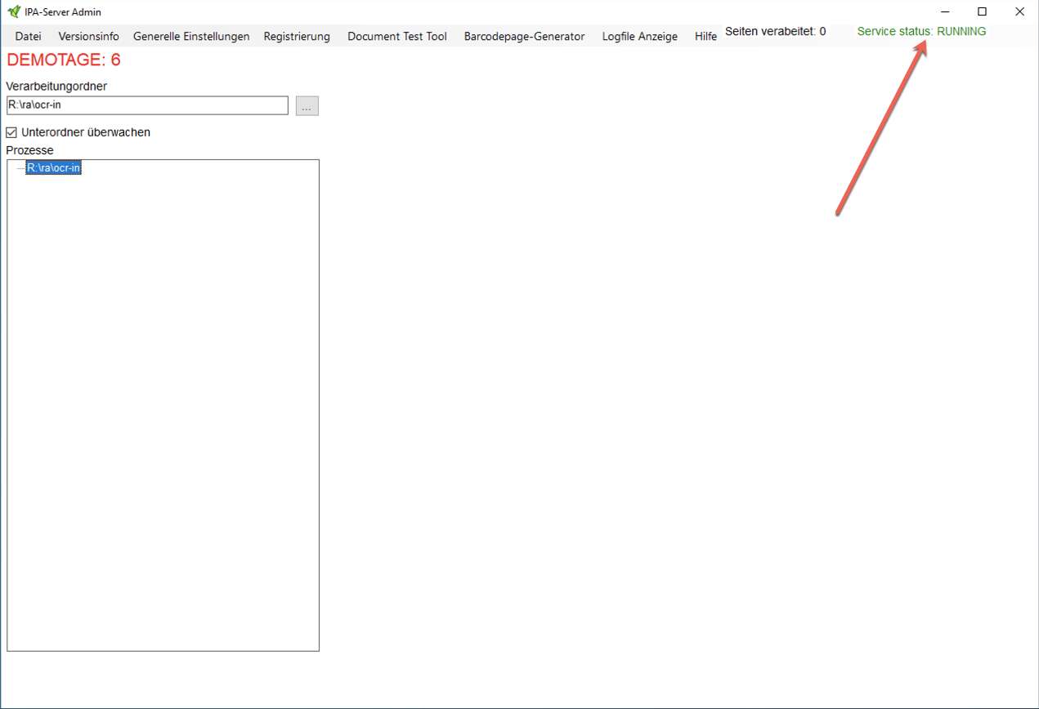Image resolution: width=1039 pixels, height=709 pixels.
Task: Click the IPA-Server Admin title bar icon
Action: [x=14, y=11]
